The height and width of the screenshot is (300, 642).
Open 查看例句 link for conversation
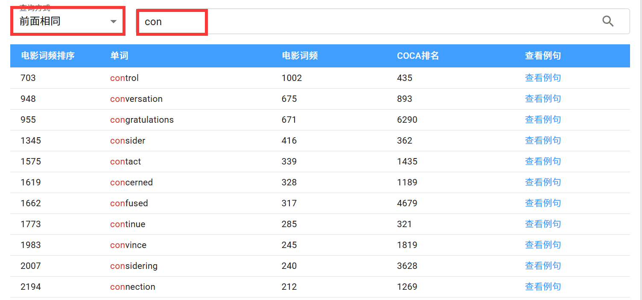(x=543, y=99)
